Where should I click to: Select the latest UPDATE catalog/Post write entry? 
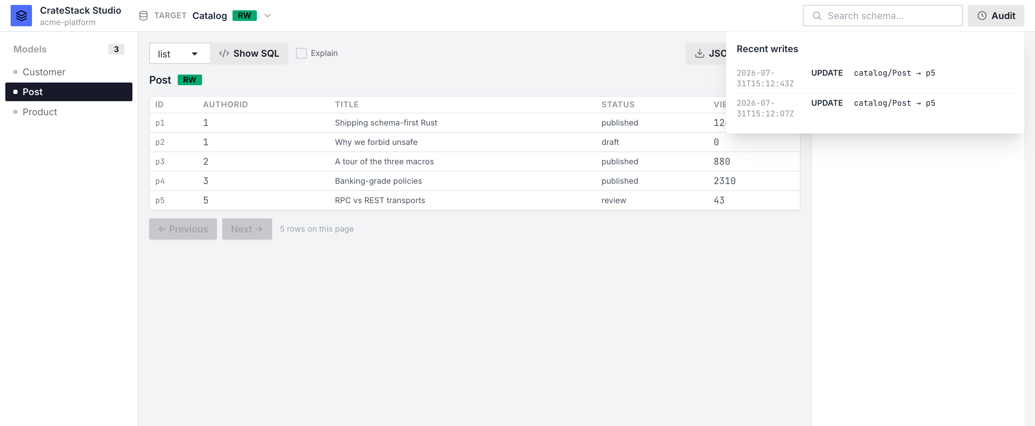pyautogui.click(x=875, y=78)
